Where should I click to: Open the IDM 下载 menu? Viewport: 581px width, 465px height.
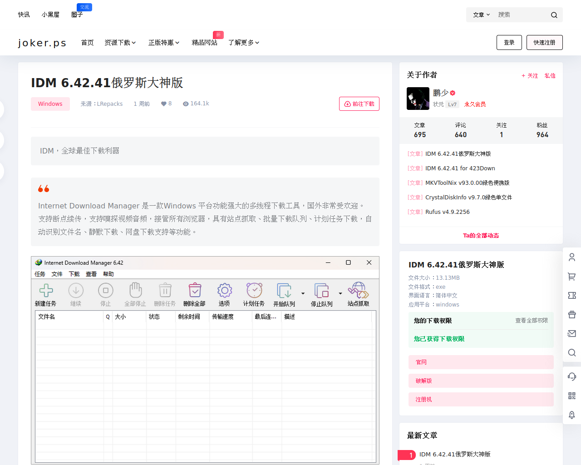coord(74,274)
